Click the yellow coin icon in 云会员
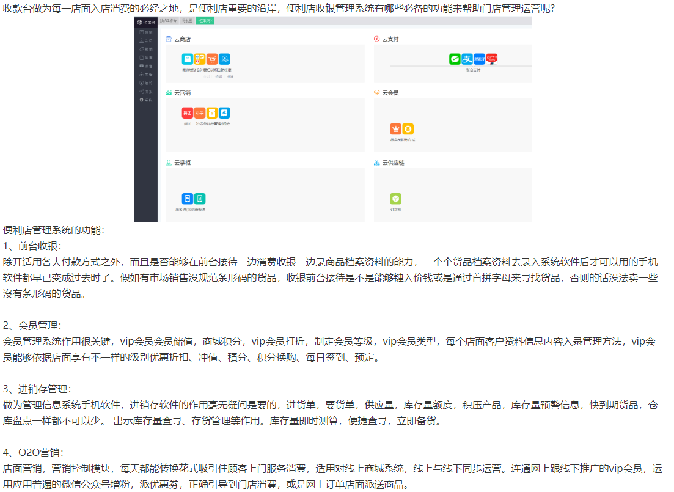This screenshot has height=492, width=674. coord(408,129)
